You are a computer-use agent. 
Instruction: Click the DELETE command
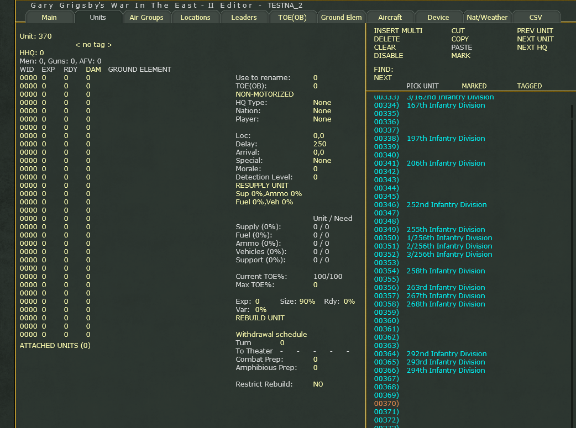(x=387, y=39)
